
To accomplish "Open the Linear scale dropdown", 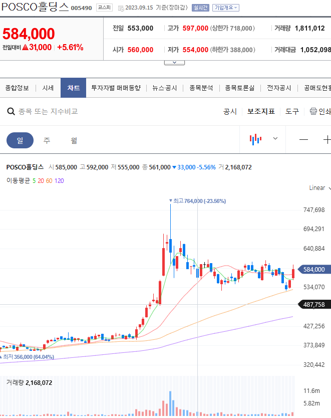I will (x=320, y=188).
